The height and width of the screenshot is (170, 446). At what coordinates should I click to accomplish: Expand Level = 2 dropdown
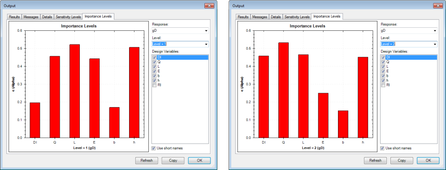(409, 44)
